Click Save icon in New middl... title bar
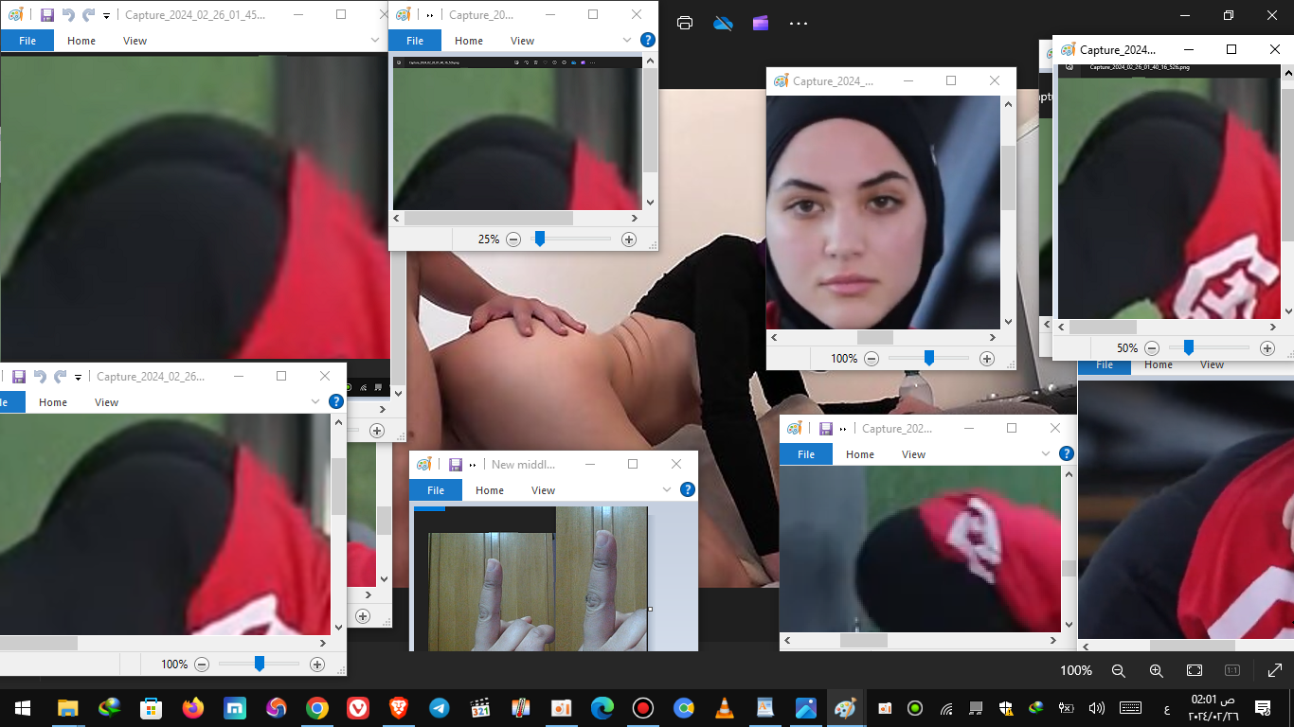1294x727 pixels. 455,465
